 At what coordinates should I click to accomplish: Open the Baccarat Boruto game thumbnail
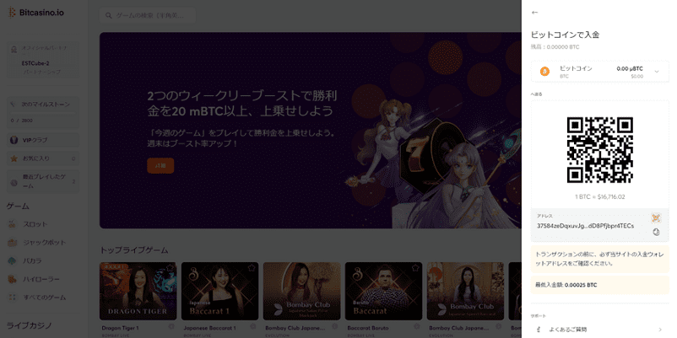[384, 291]
